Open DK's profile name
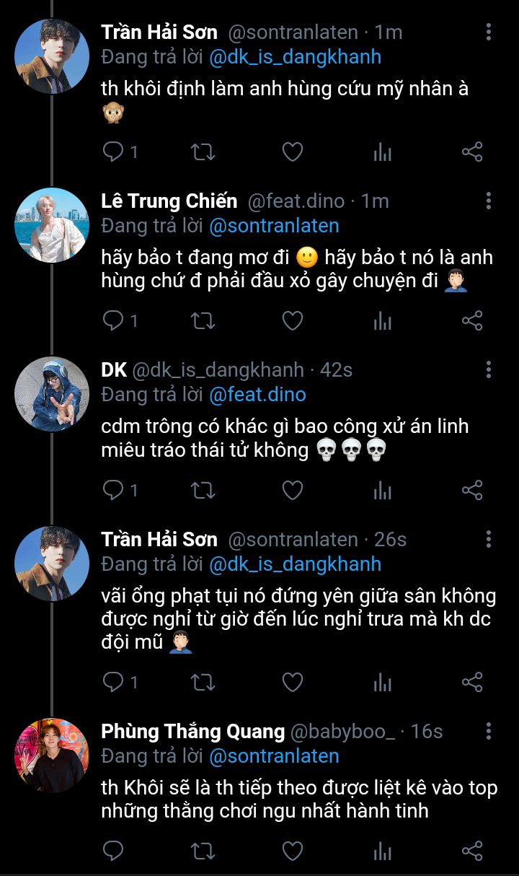This screenshot has width=519, height=876. (x=114, y=370)
